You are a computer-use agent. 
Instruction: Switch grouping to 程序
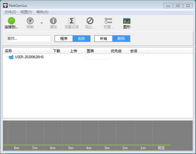(64, 39)
